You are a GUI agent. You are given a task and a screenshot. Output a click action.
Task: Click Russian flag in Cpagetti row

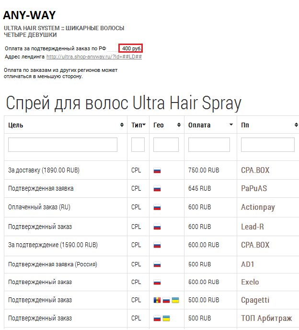coord(166,300)
